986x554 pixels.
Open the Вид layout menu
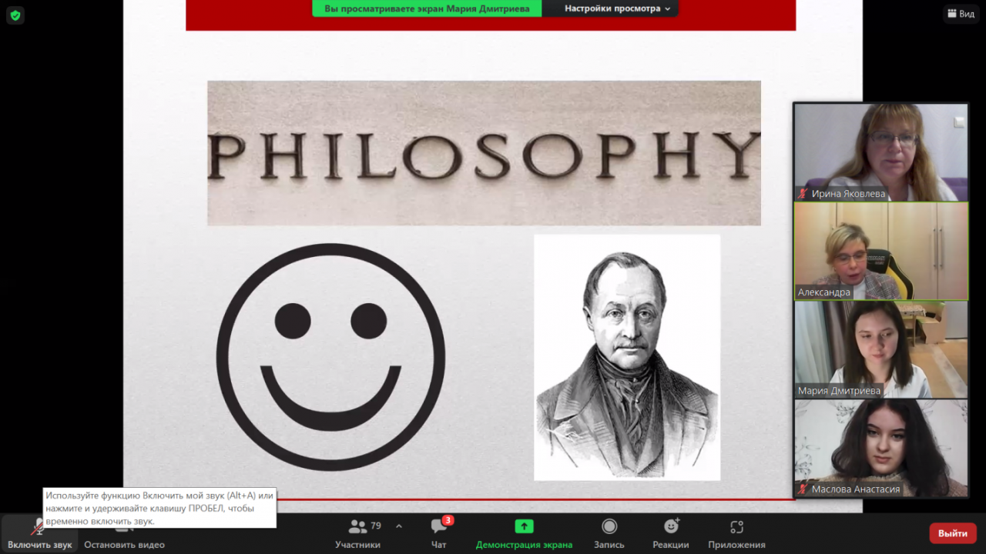coord(960,14)
